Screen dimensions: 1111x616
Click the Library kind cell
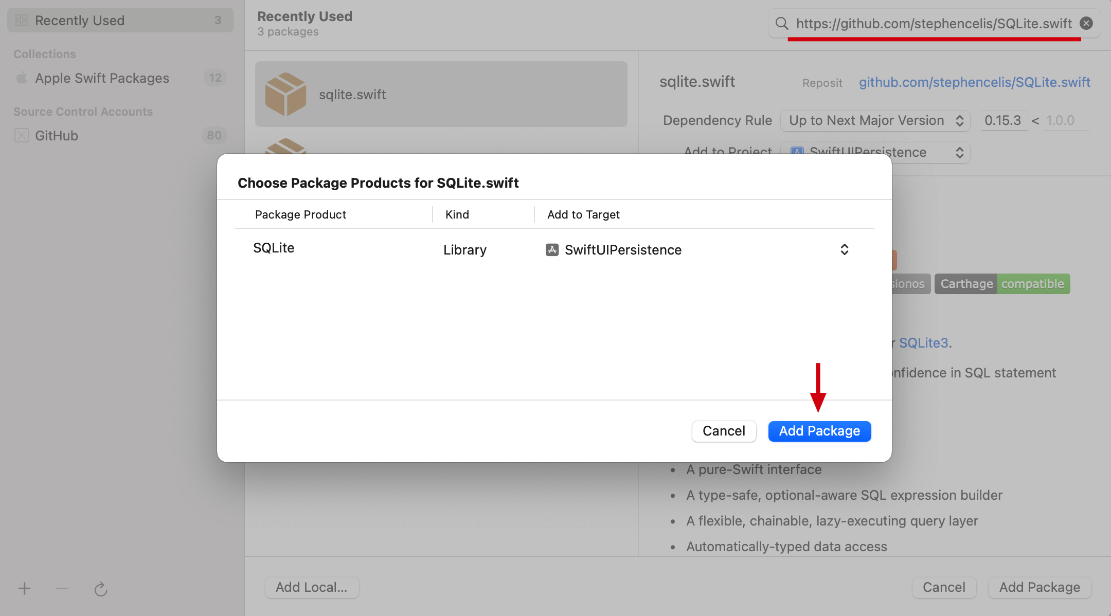(465, 250)
